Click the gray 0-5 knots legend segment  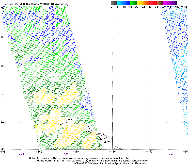click(x=114, y=3)
